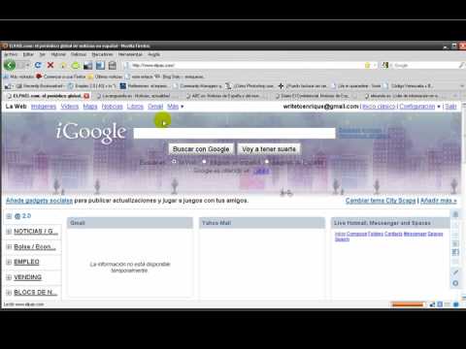Open the Herramientas menu

tap(130, 54)
